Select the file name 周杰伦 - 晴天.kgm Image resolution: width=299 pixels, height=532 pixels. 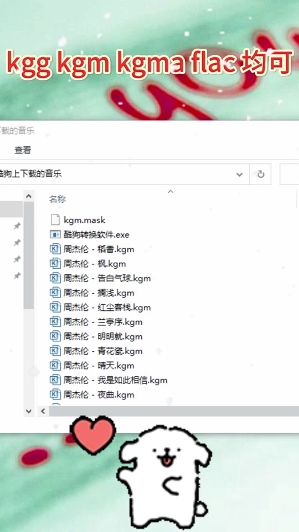pyautogui.click(x=99, y=366)
